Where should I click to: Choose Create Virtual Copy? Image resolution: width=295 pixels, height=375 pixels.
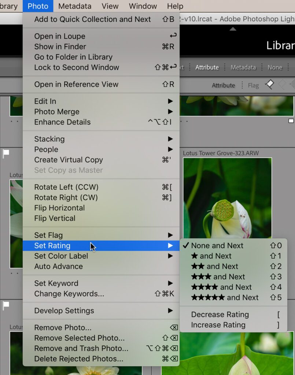69,160
